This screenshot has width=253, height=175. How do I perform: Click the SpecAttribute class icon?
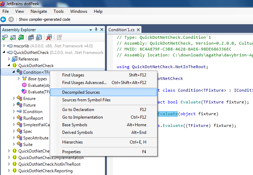pyautogui.click(x=19, y=138)
